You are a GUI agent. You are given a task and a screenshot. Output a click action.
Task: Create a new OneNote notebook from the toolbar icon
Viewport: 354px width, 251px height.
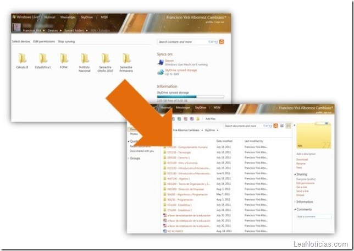coord(192,119)
